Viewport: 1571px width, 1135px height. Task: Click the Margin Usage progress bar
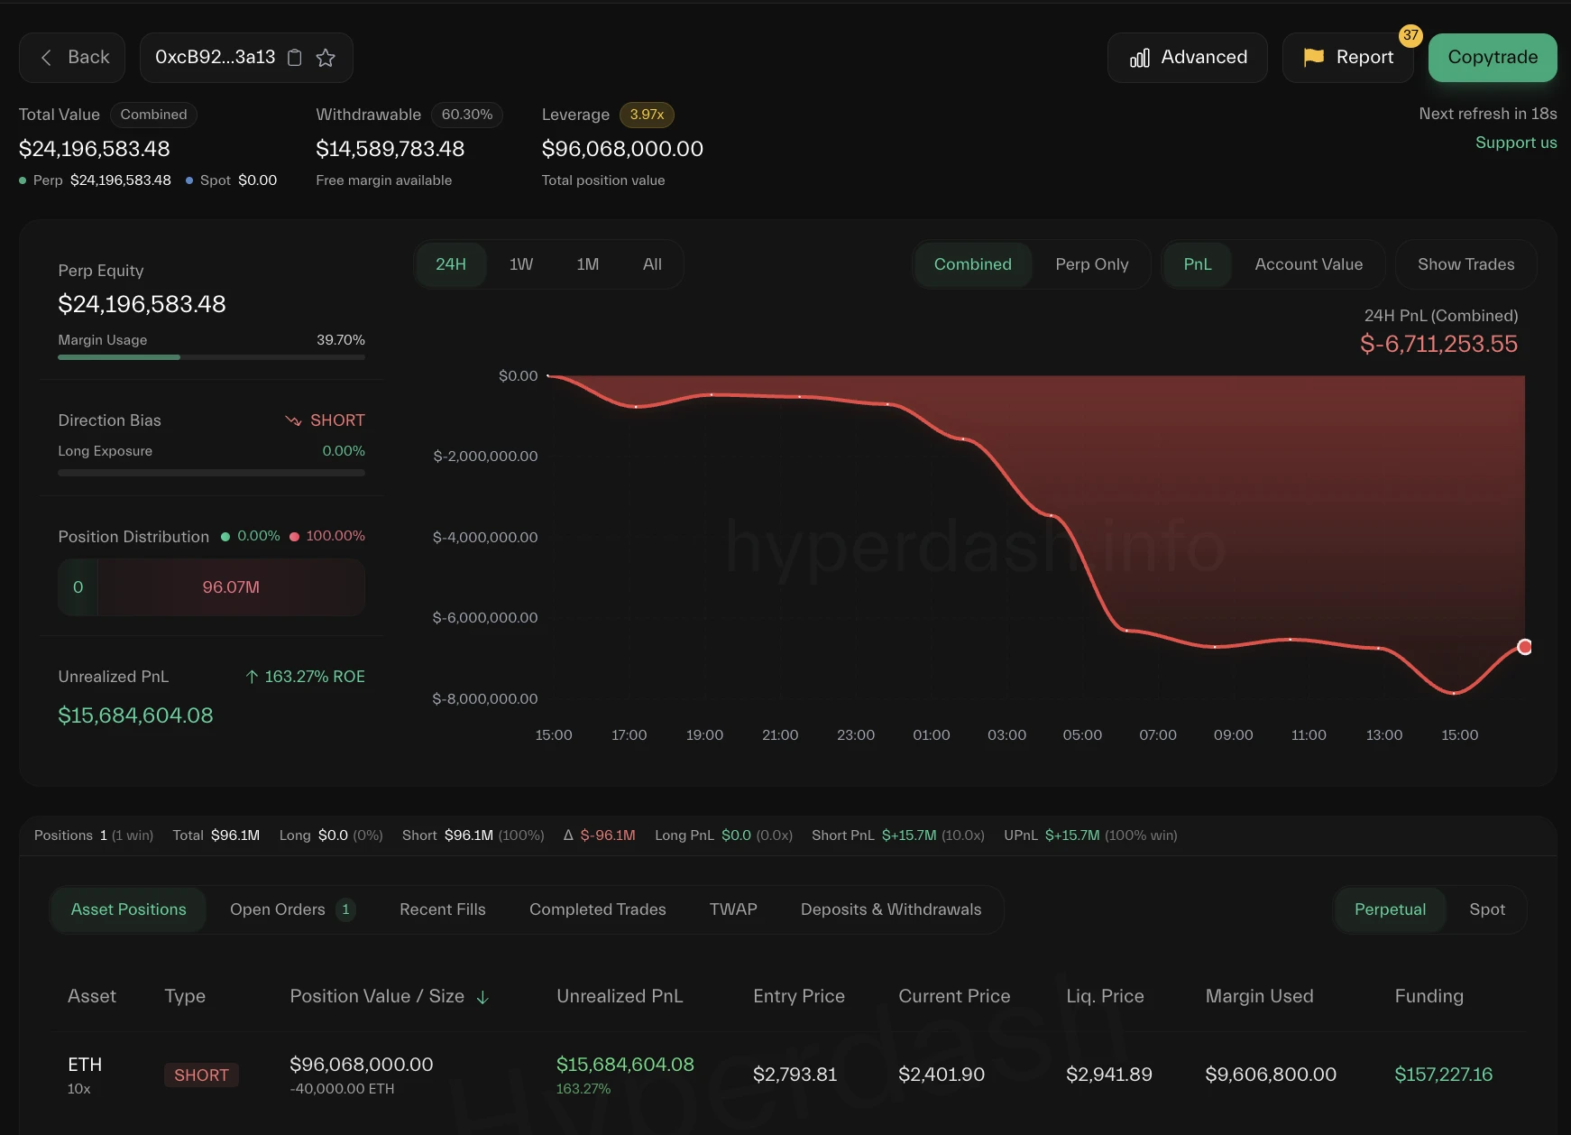point(211,357)
